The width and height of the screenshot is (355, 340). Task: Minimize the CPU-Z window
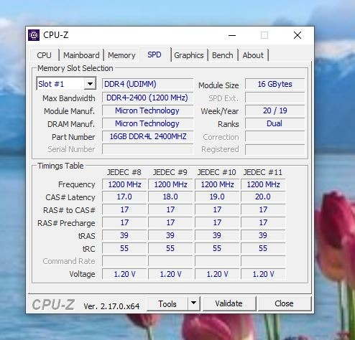232,35
